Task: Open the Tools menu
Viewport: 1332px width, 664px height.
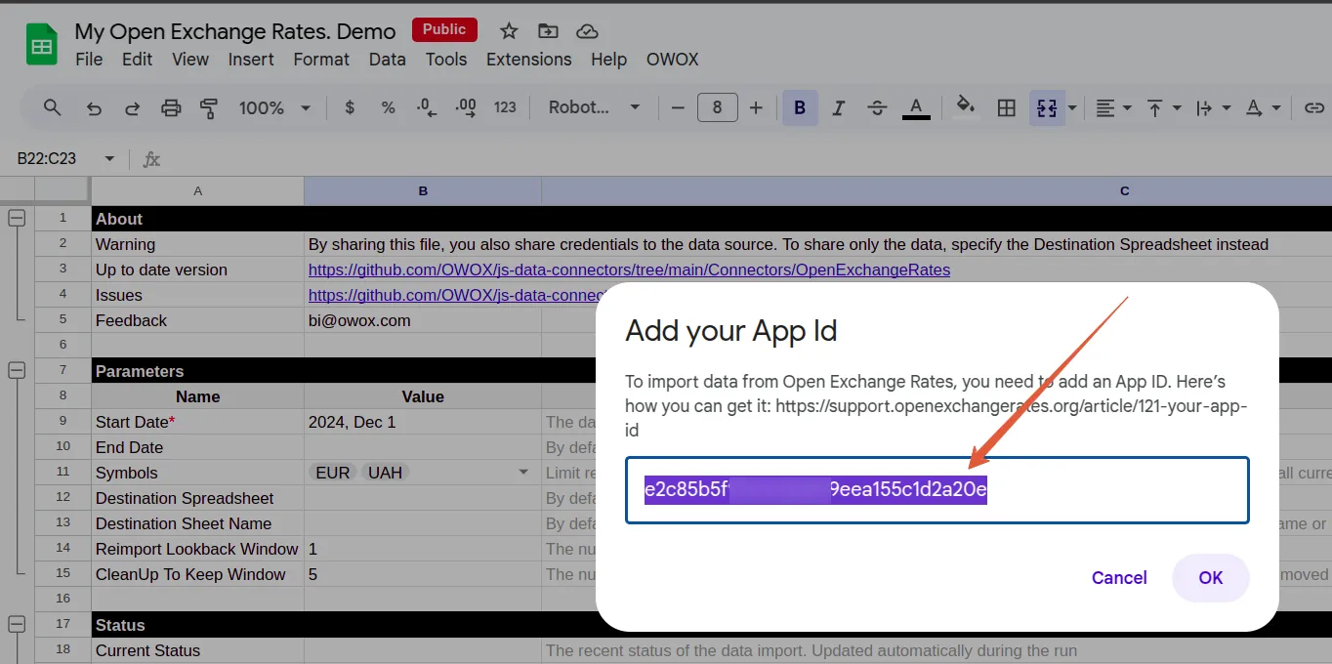Action: 446,59
